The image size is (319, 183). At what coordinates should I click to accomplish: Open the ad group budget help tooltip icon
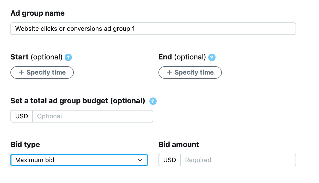[153, 101]
